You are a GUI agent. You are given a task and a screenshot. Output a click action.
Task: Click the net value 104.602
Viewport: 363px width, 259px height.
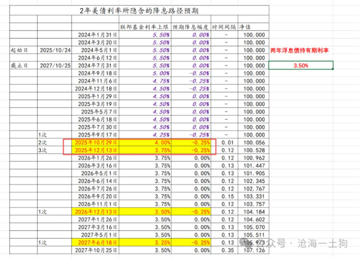point(253,219)
